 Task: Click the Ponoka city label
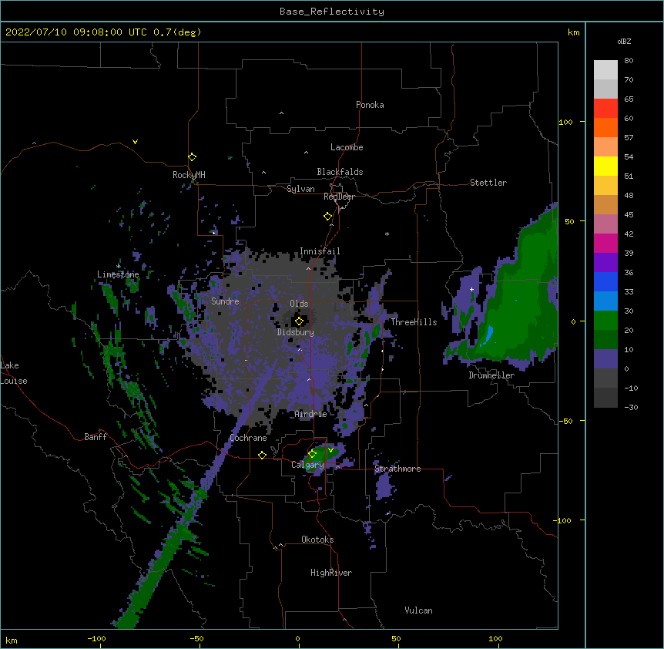point(370,105)
